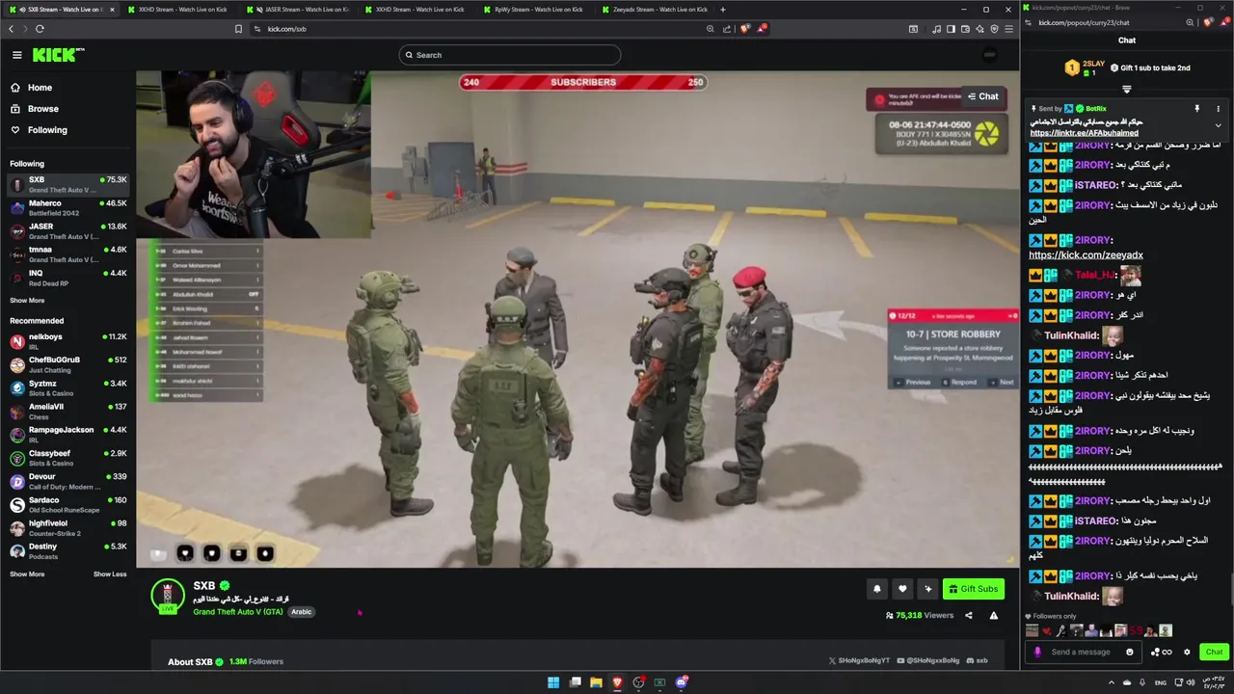
Task: Open the zoom magnifier icon in address bar
Action: click(x=711, y=29)
